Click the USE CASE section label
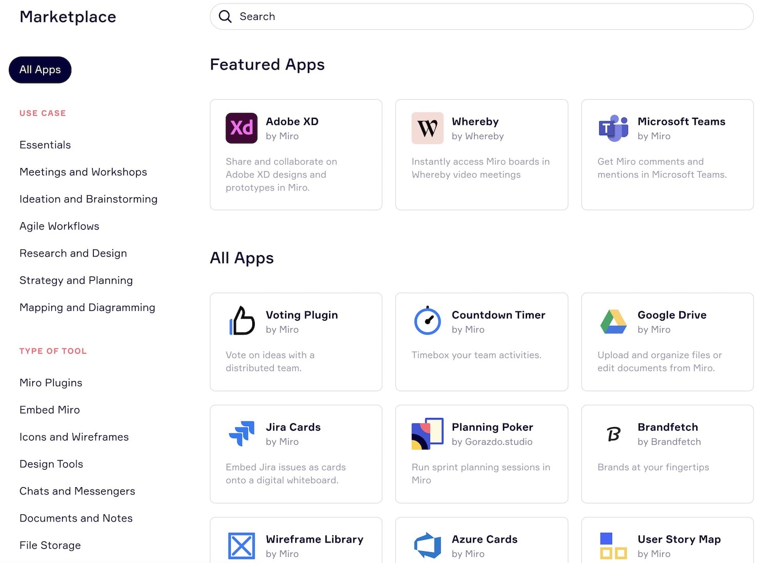The height and width of the screenshot is (563, 769). click(43, 113)
